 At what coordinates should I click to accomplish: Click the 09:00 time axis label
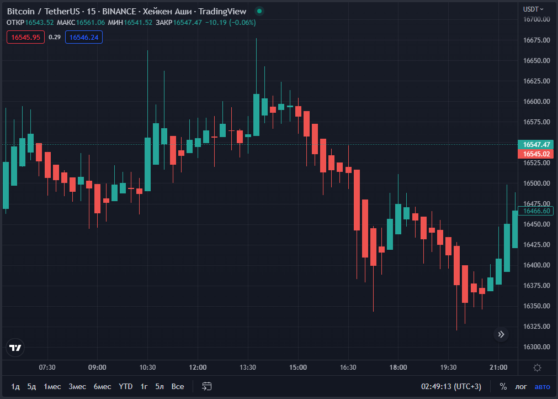click(97, 368)
